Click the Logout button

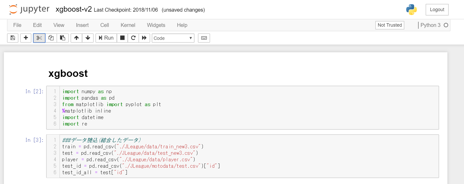click(x=437, y=10)
